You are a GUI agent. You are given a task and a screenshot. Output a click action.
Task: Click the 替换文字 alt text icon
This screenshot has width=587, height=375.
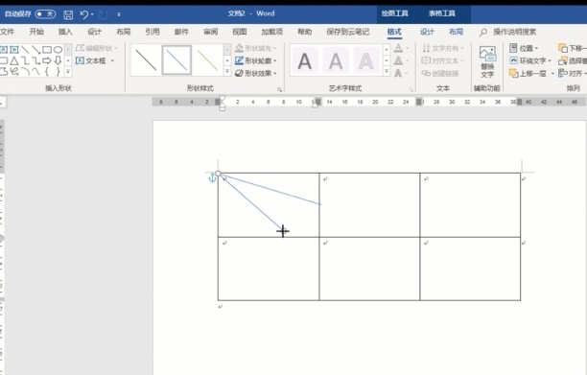(x=487, y=62)
